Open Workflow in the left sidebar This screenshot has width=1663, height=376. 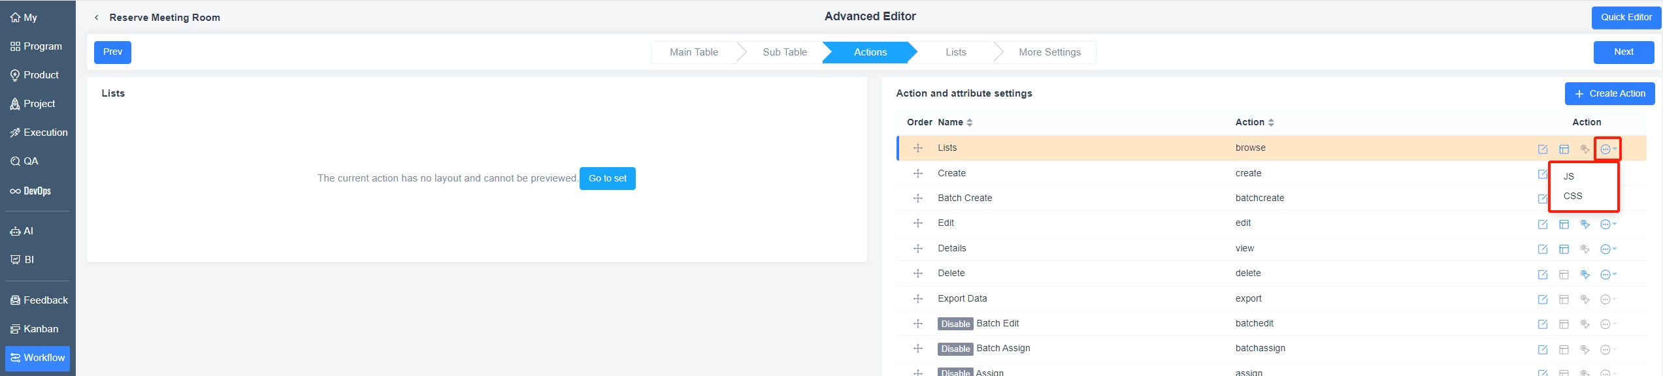[x=37, y=358]
